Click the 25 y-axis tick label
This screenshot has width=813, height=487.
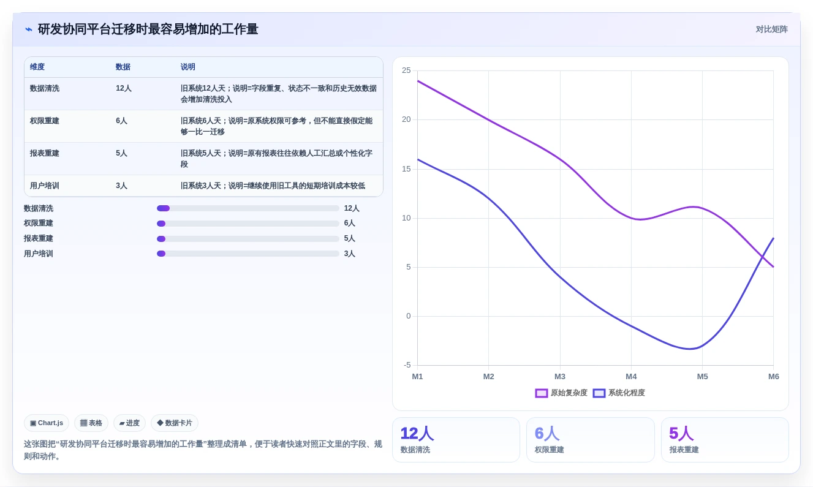tap(406, 70)
